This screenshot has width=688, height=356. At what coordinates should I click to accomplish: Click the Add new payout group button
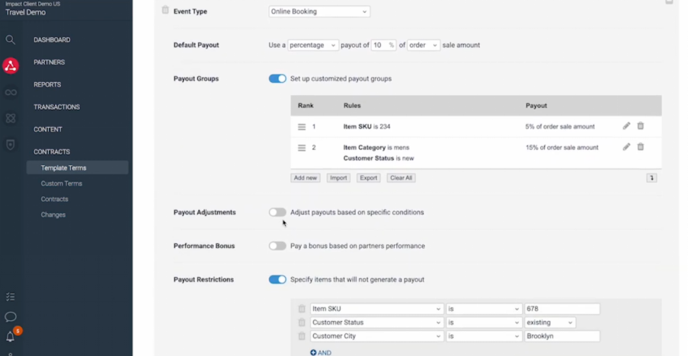pyautogui.click(x=306, y=178)
